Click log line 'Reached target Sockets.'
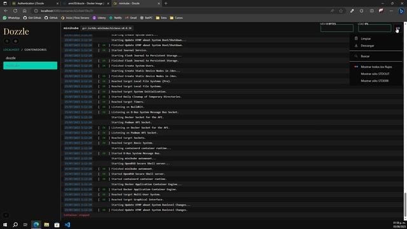Screen dimensions: 407x229 [x=128, y=138]
